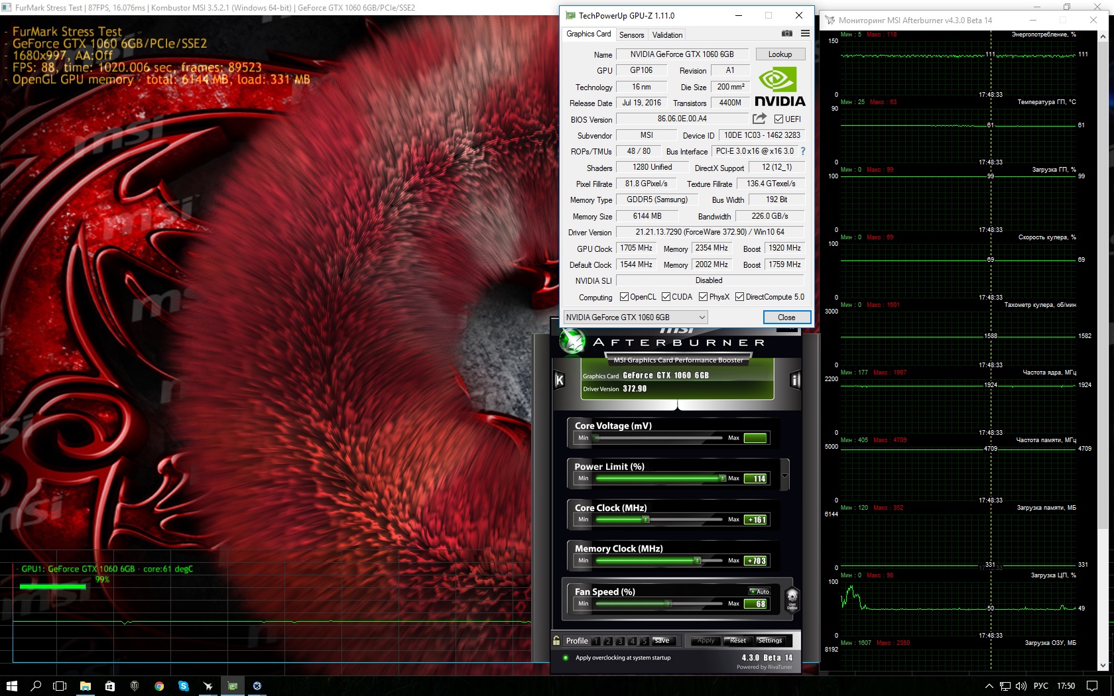Image resolution: width=1114 pixels, height=696 pixels.
Task: Toggle the PhysX checkbox
Action: pyautogui.click(x=703, y=297)
